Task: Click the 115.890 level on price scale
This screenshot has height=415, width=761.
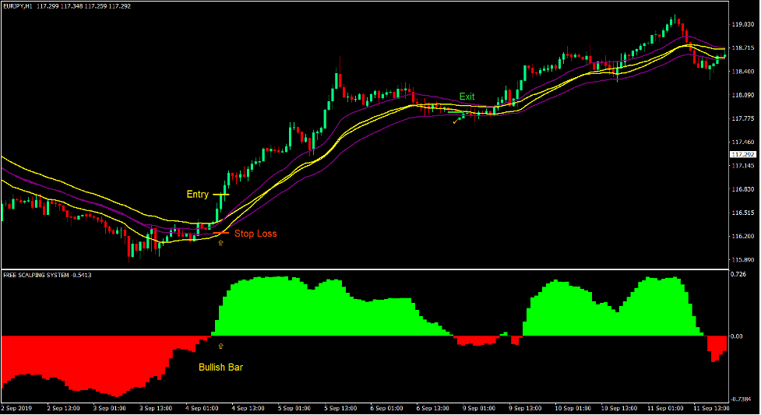Action: 742,260
